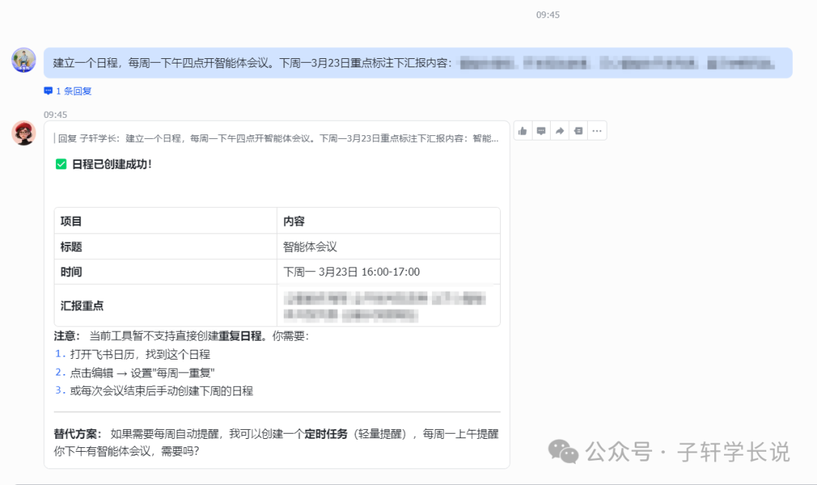
Task: Click step '点击编辑 → 设置"每周一重复"'
Action: click(x=142, y=372)
